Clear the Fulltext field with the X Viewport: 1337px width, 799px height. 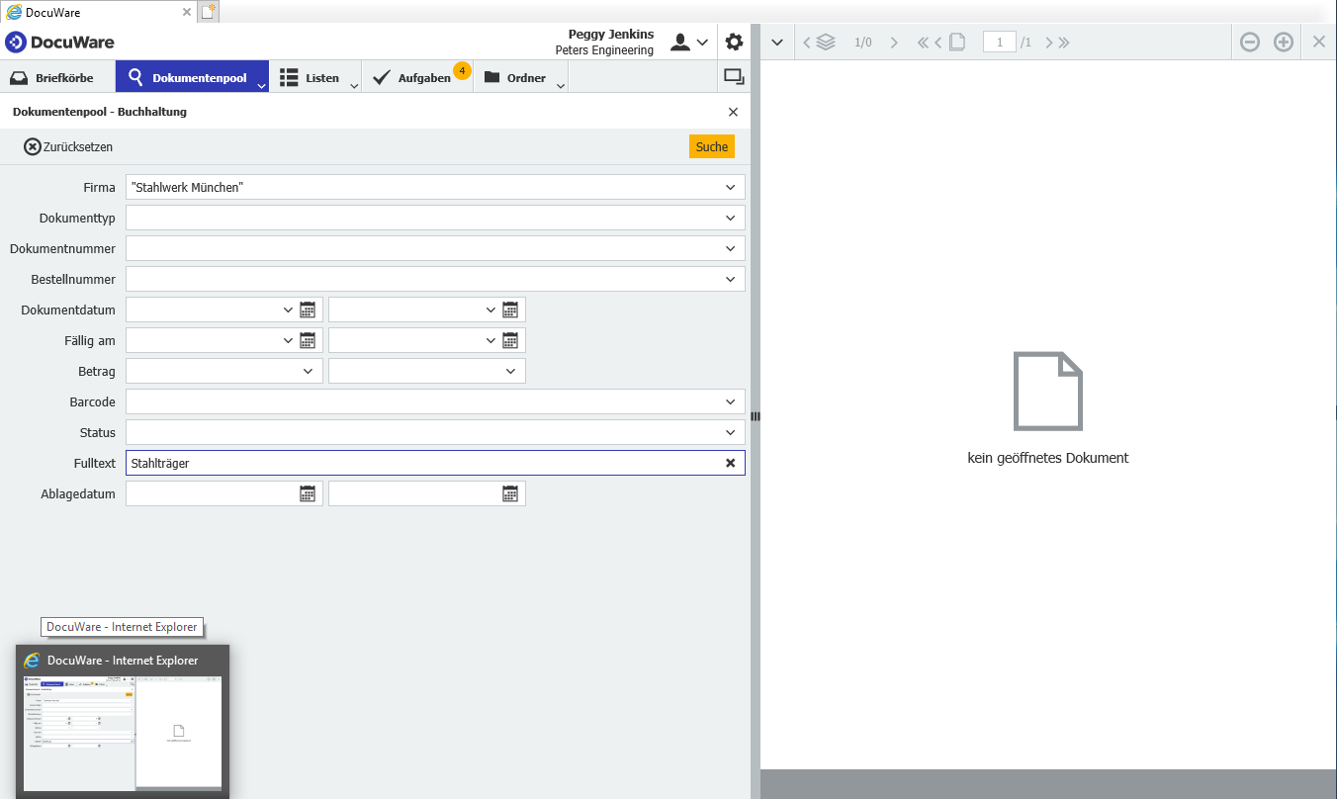[730, 462]
